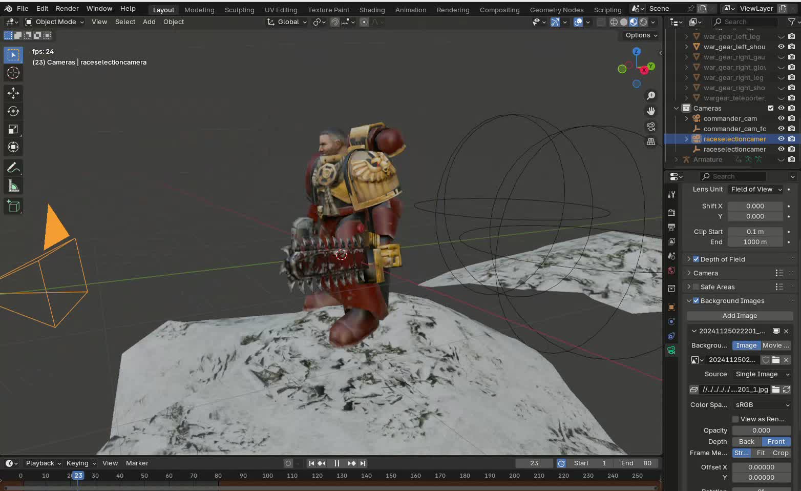Switch to Object Properties tab
Image resolution: width=801 pixels, height=491 pixels.
[671, 307]
